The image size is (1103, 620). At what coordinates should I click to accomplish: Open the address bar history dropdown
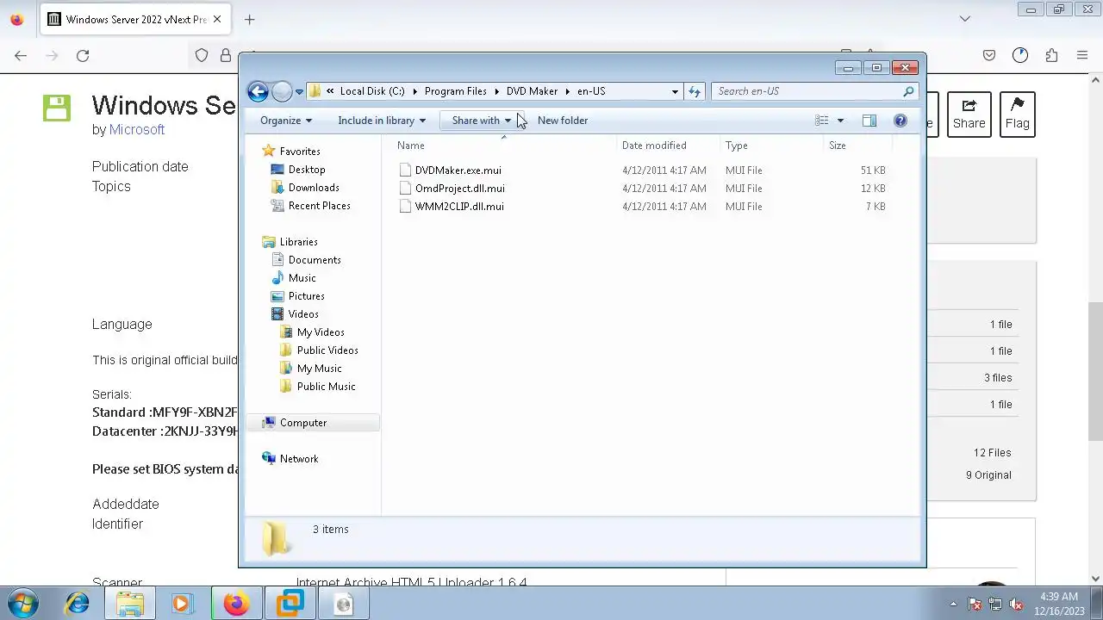[675, 91]
